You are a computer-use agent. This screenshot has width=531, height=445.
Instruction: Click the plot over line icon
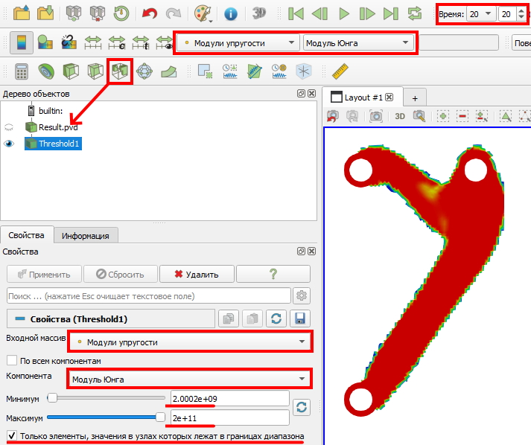point(255,71)
